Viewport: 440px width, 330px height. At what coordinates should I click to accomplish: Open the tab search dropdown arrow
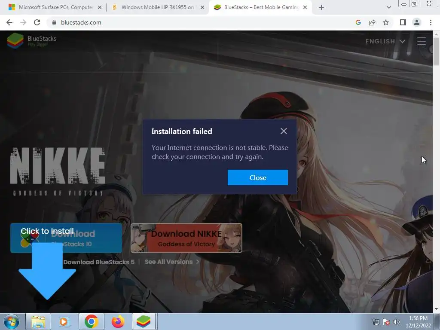click(388, 8)
